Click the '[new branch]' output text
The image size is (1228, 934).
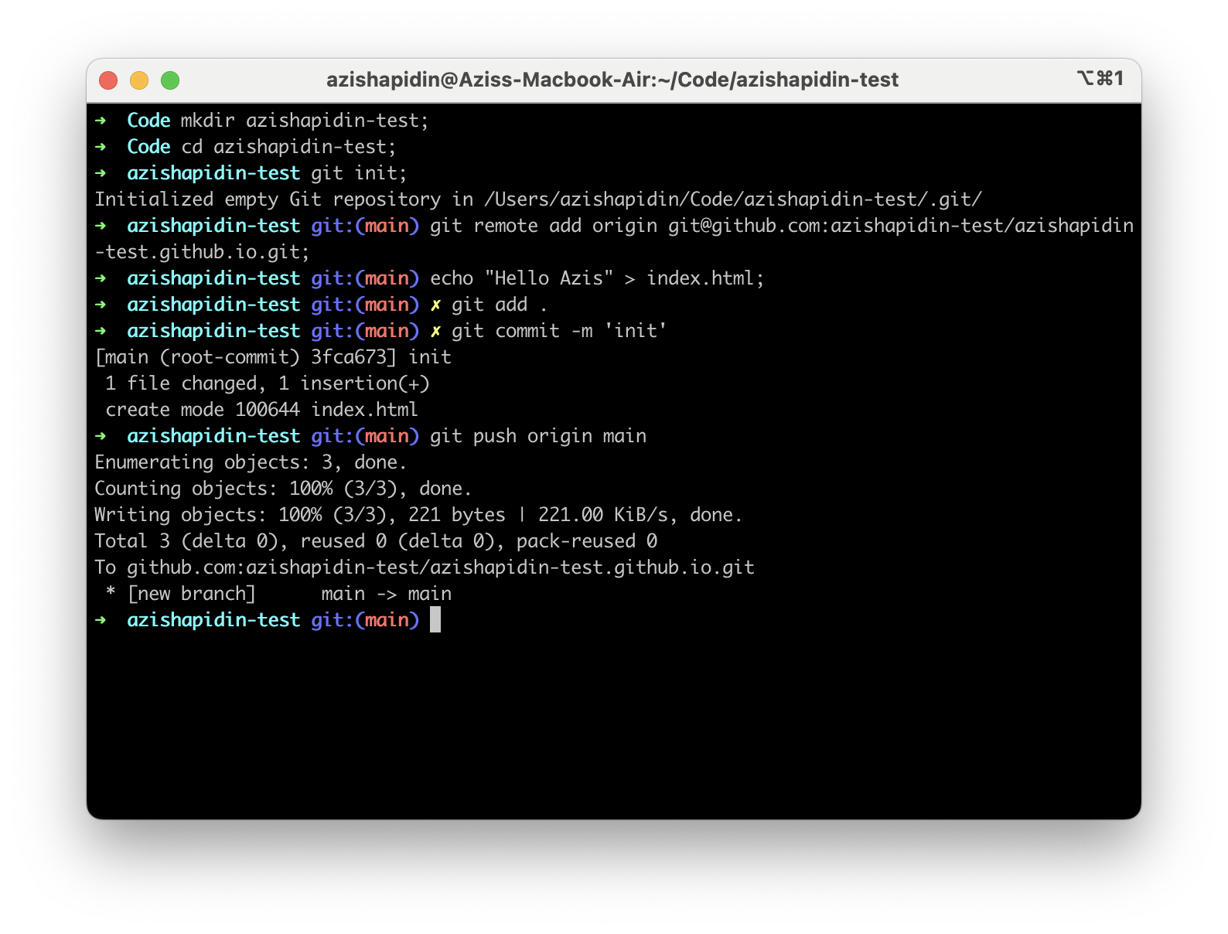click(191, 594)
